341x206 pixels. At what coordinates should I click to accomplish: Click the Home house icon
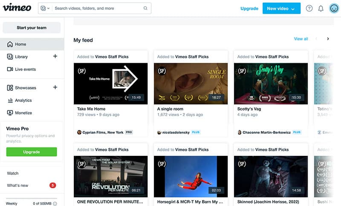[x=10, y=44]
